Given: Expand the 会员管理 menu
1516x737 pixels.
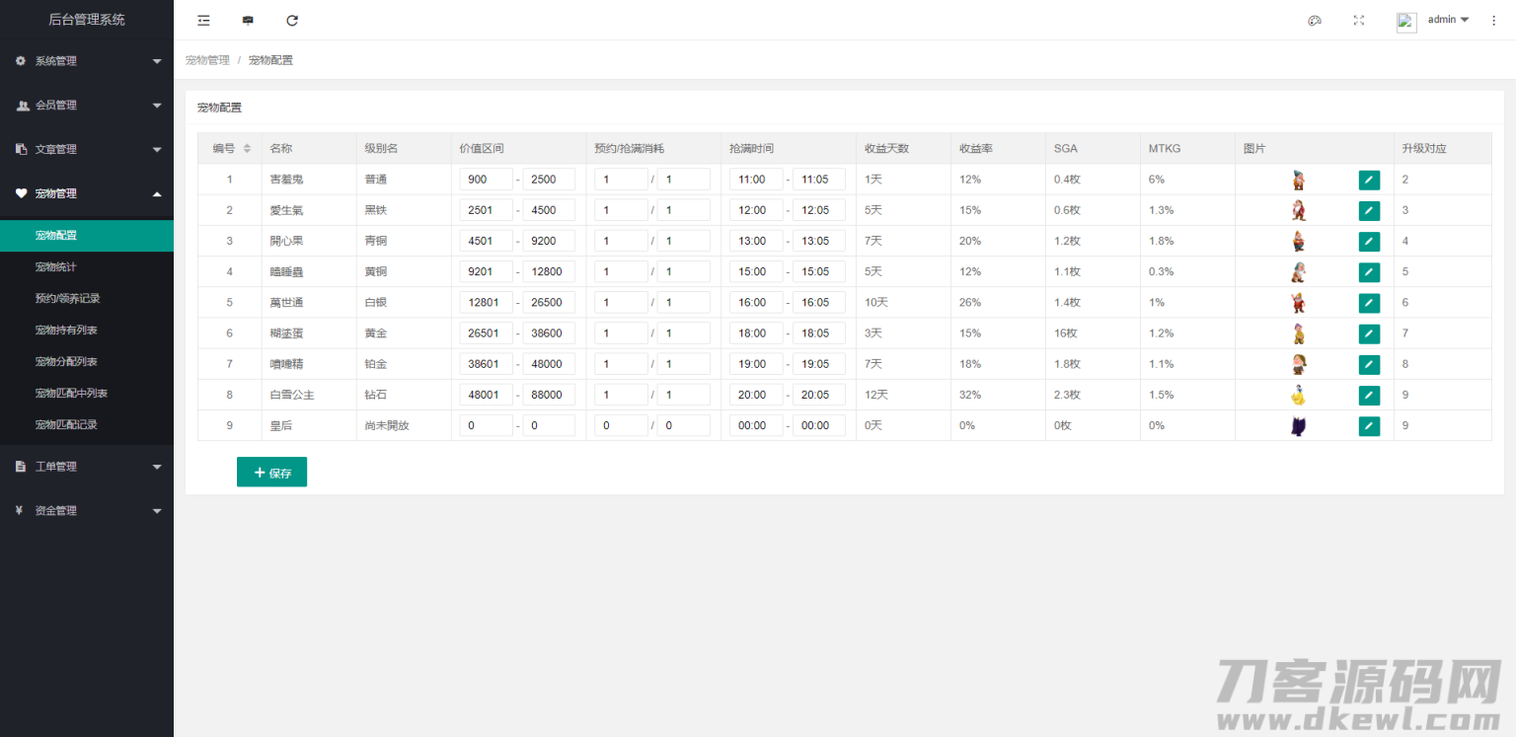Looking at the screenshot, I should [87, 106].
